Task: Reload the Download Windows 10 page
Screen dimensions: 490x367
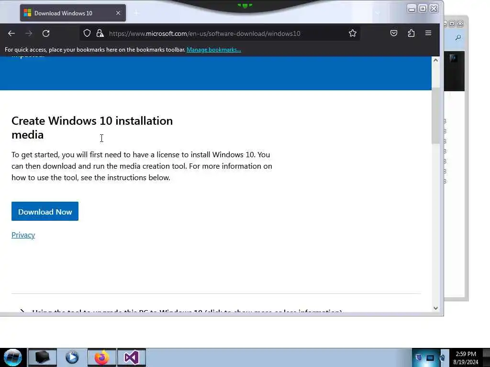Action: [x=46, y=33]
